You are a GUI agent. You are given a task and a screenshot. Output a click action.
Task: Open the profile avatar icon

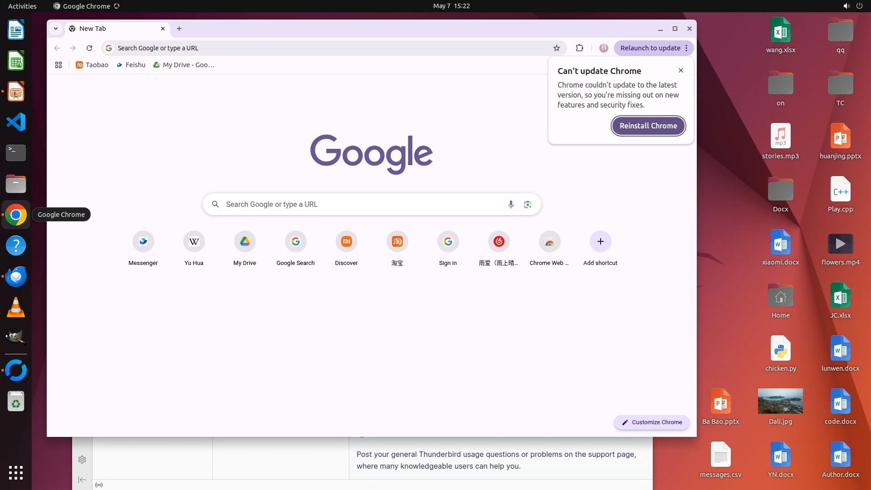coord(603,48)
